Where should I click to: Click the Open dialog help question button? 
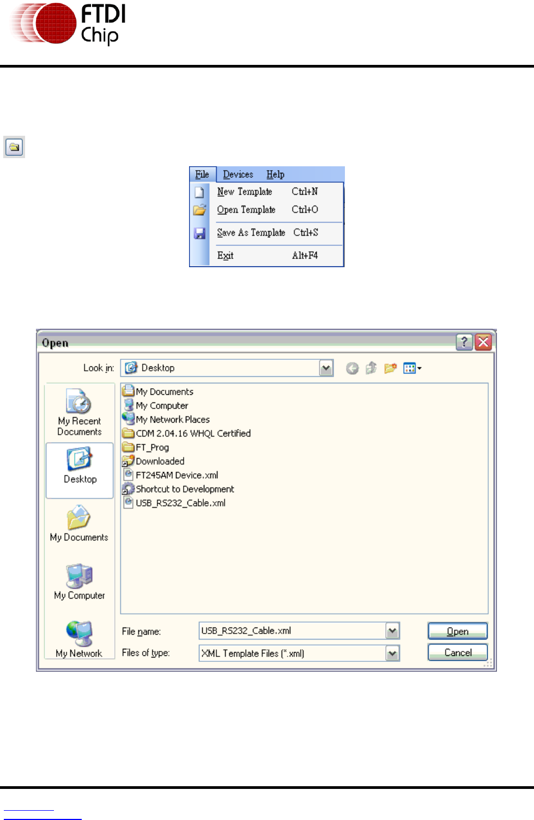click(464, 342)
